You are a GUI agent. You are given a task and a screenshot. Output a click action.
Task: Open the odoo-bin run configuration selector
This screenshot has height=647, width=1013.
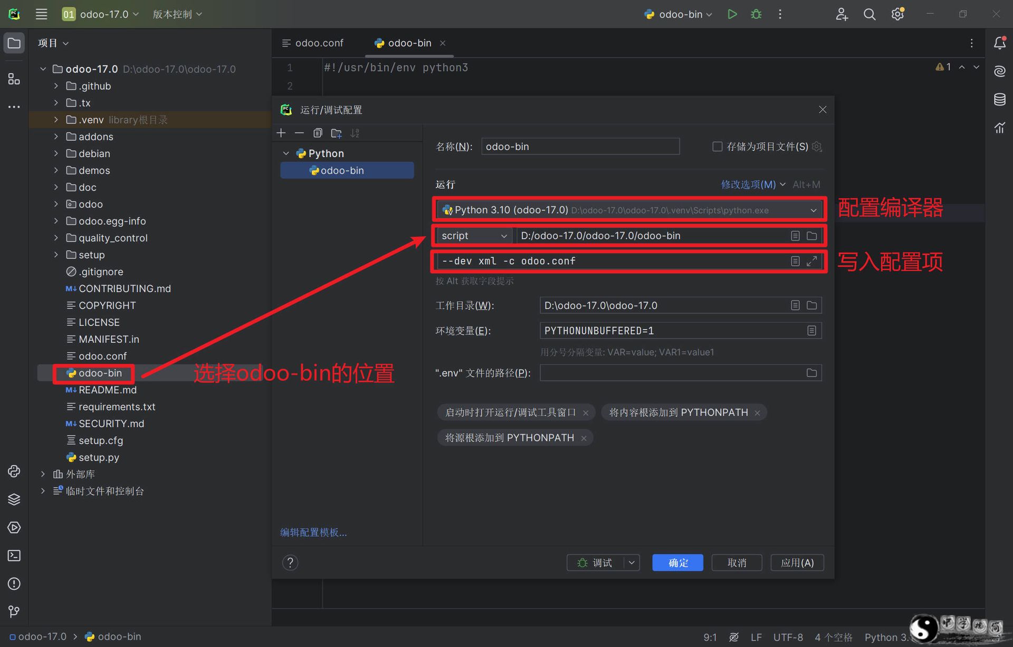coord(678,14)
